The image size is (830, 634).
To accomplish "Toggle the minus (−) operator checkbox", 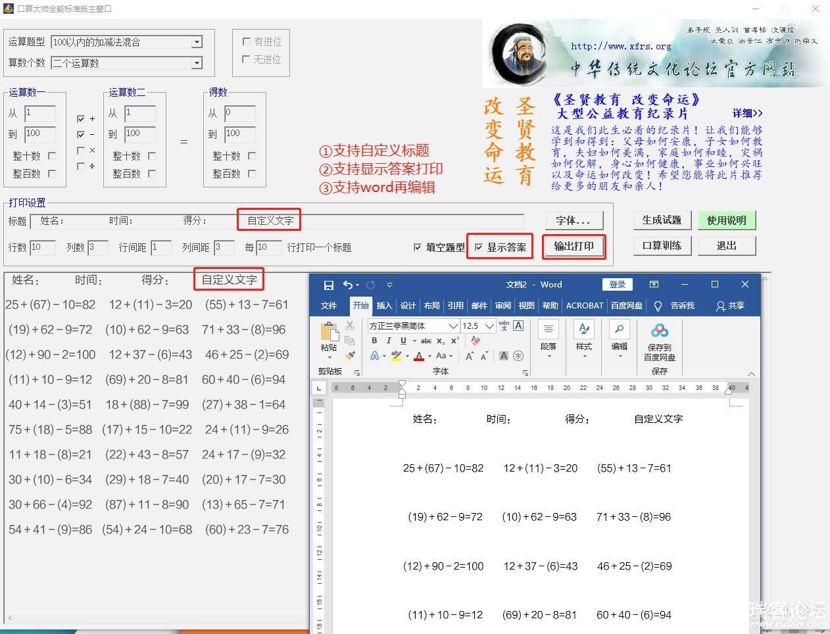I will [x=81, y=135].
